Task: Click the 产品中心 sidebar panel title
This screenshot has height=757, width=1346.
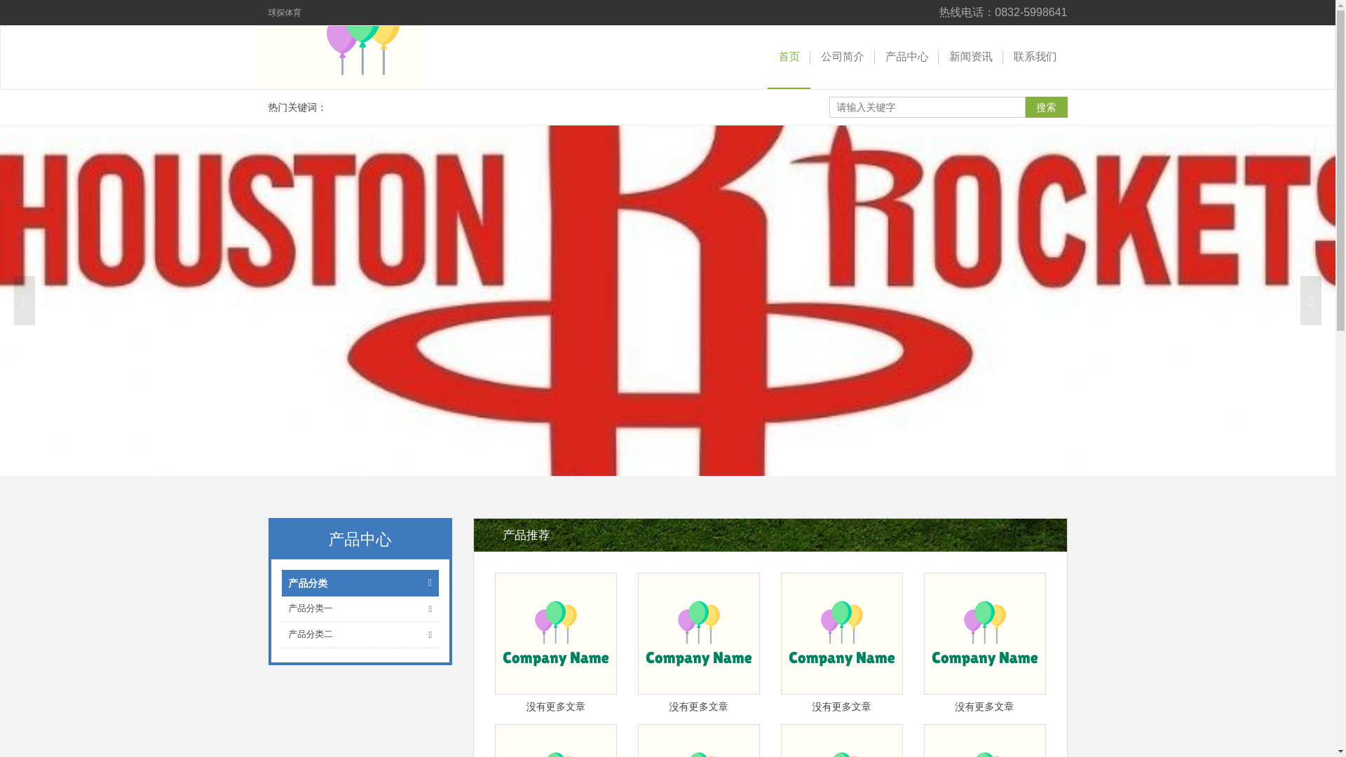Action: pos(360,540)
